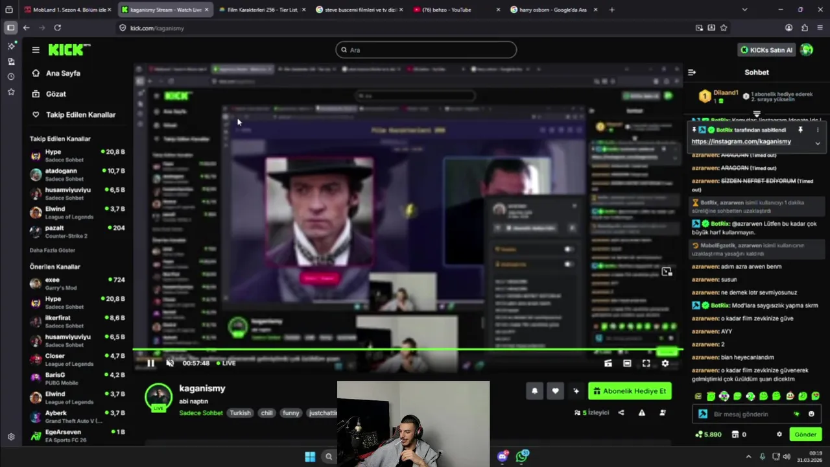Unmute the stream volume icon
The height and width of the screenshot is (467, 830).
tap(170, 363)
